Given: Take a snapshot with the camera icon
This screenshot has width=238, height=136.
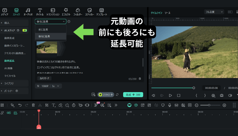Looking at the screenshot, I should (x=222, y=96).
